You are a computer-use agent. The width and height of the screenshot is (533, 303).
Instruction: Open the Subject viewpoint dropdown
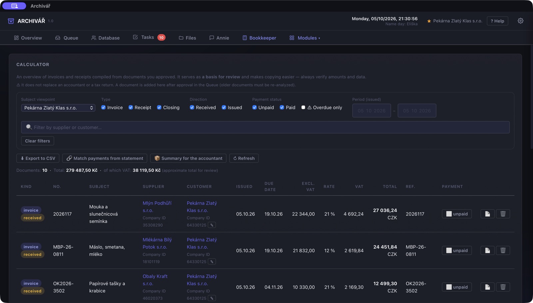[58, 108]
